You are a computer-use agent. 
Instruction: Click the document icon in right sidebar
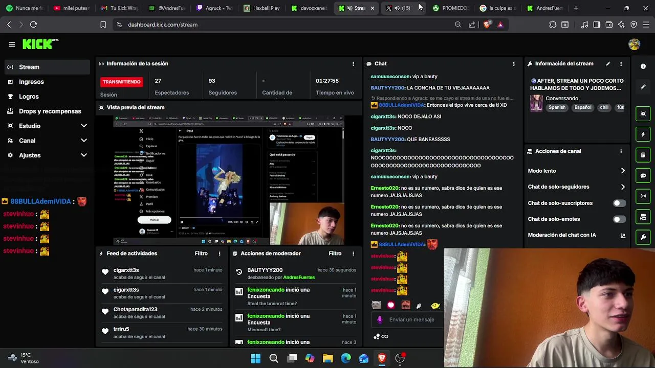click(x=643, y=155)
